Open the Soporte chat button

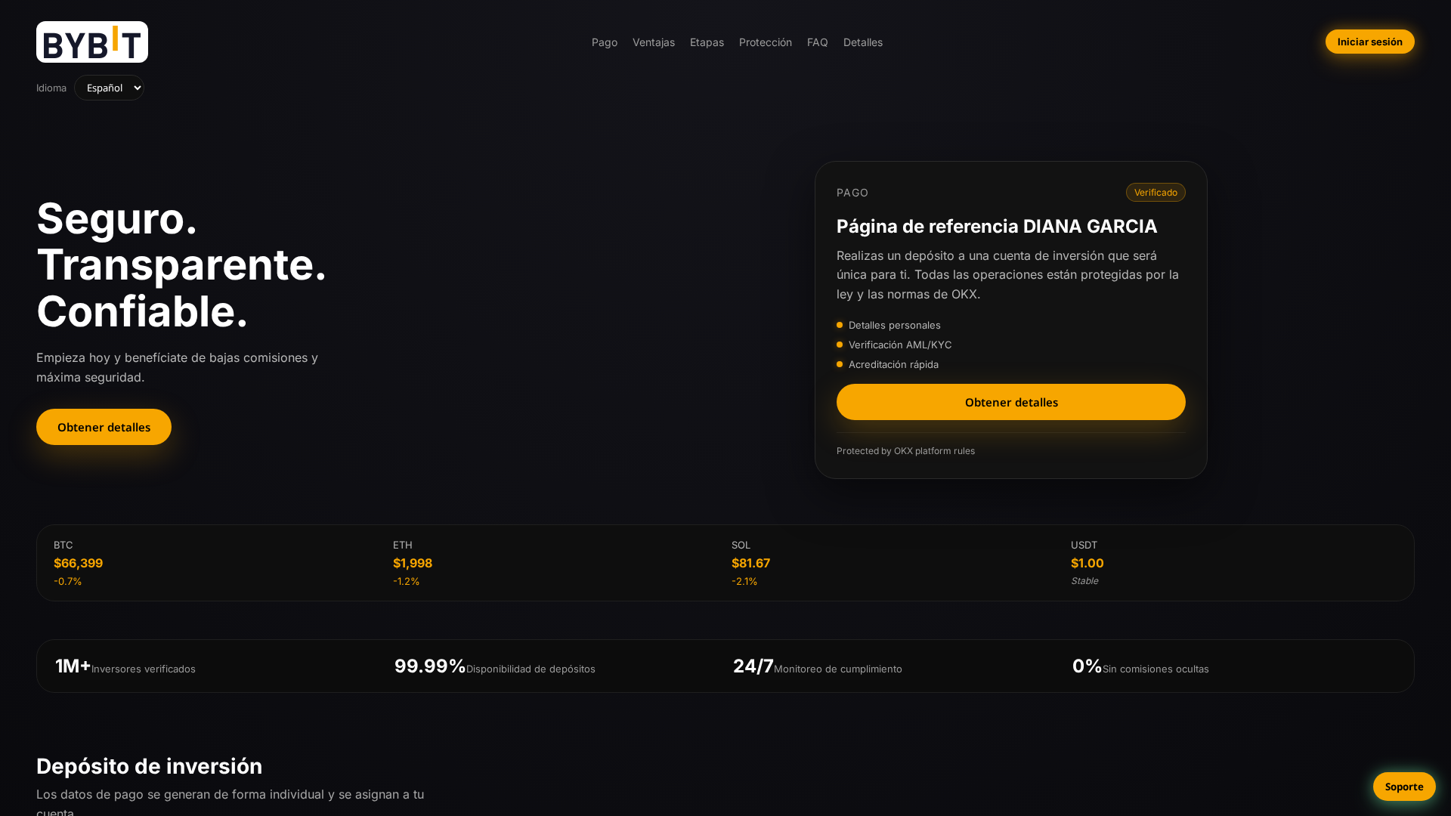coord(1404,787)
